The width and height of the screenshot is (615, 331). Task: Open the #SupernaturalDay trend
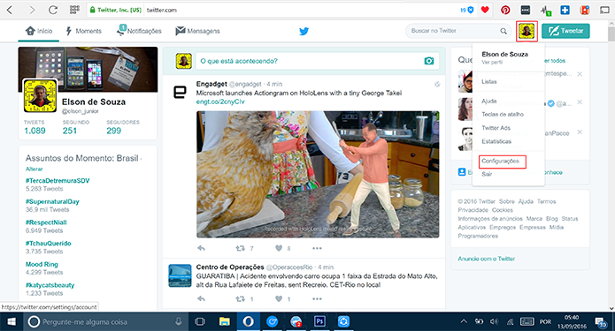52,201
